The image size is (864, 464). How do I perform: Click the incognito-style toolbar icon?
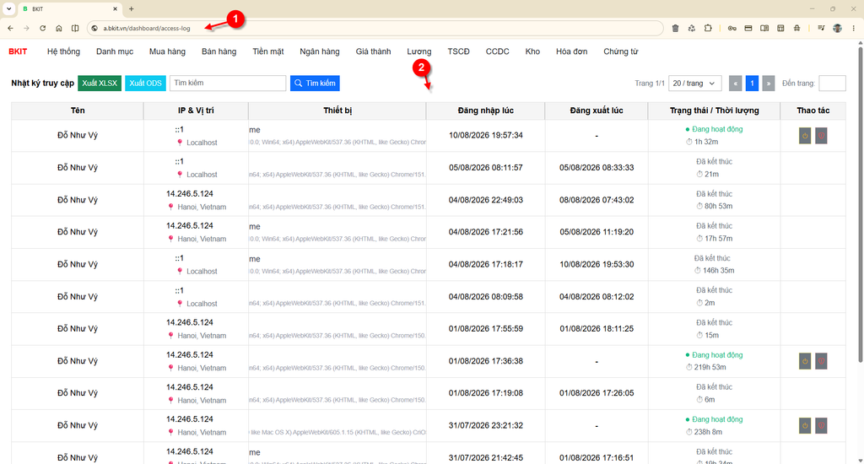pyautogui.click(x=796, y=28)
